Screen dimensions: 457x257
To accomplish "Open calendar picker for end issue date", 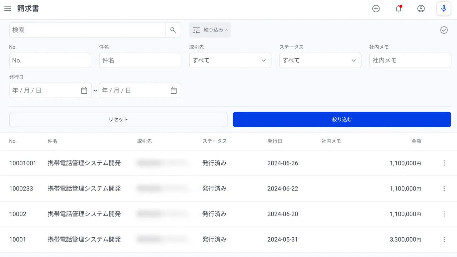I will tap(174, 90).
